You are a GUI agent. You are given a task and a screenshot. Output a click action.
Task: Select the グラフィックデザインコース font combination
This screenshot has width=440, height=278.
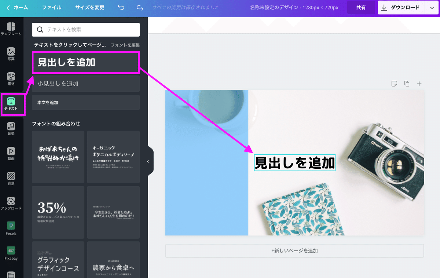[x=58, y=260]
